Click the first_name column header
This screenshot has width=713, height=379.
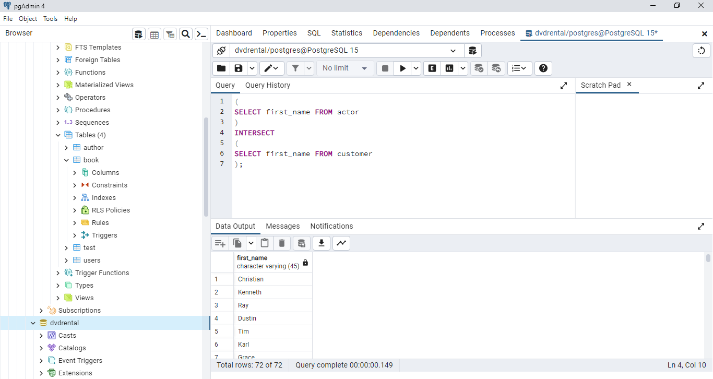coord(273,262)
